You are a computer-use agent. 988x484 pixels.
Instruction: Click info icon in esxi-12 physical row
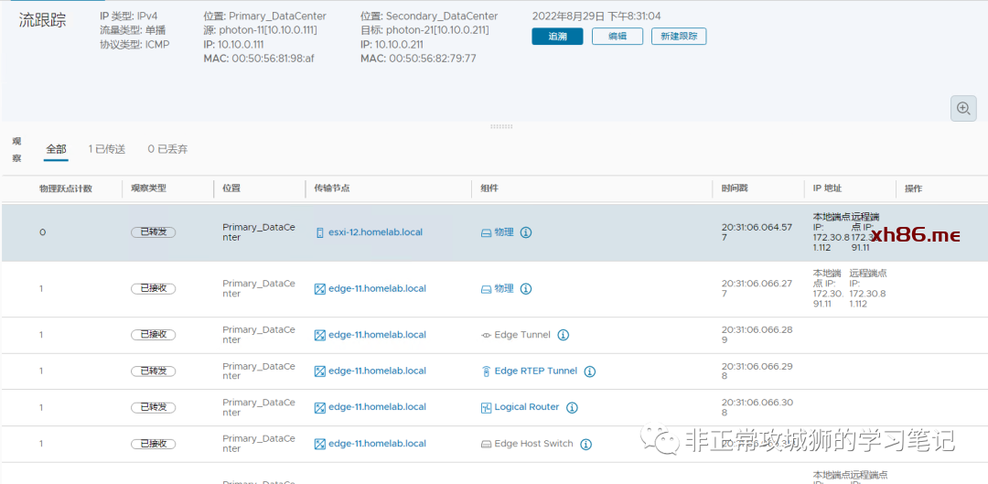pos(526,232)
